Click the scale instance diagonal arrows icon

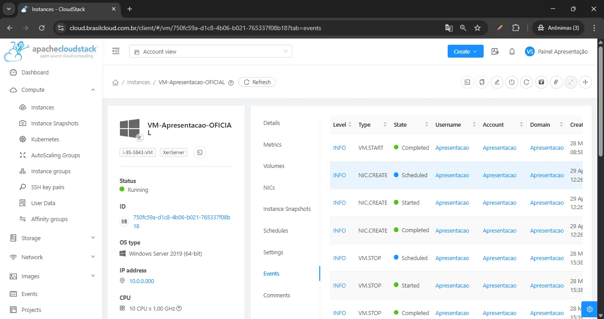click(x=571, y=82)
